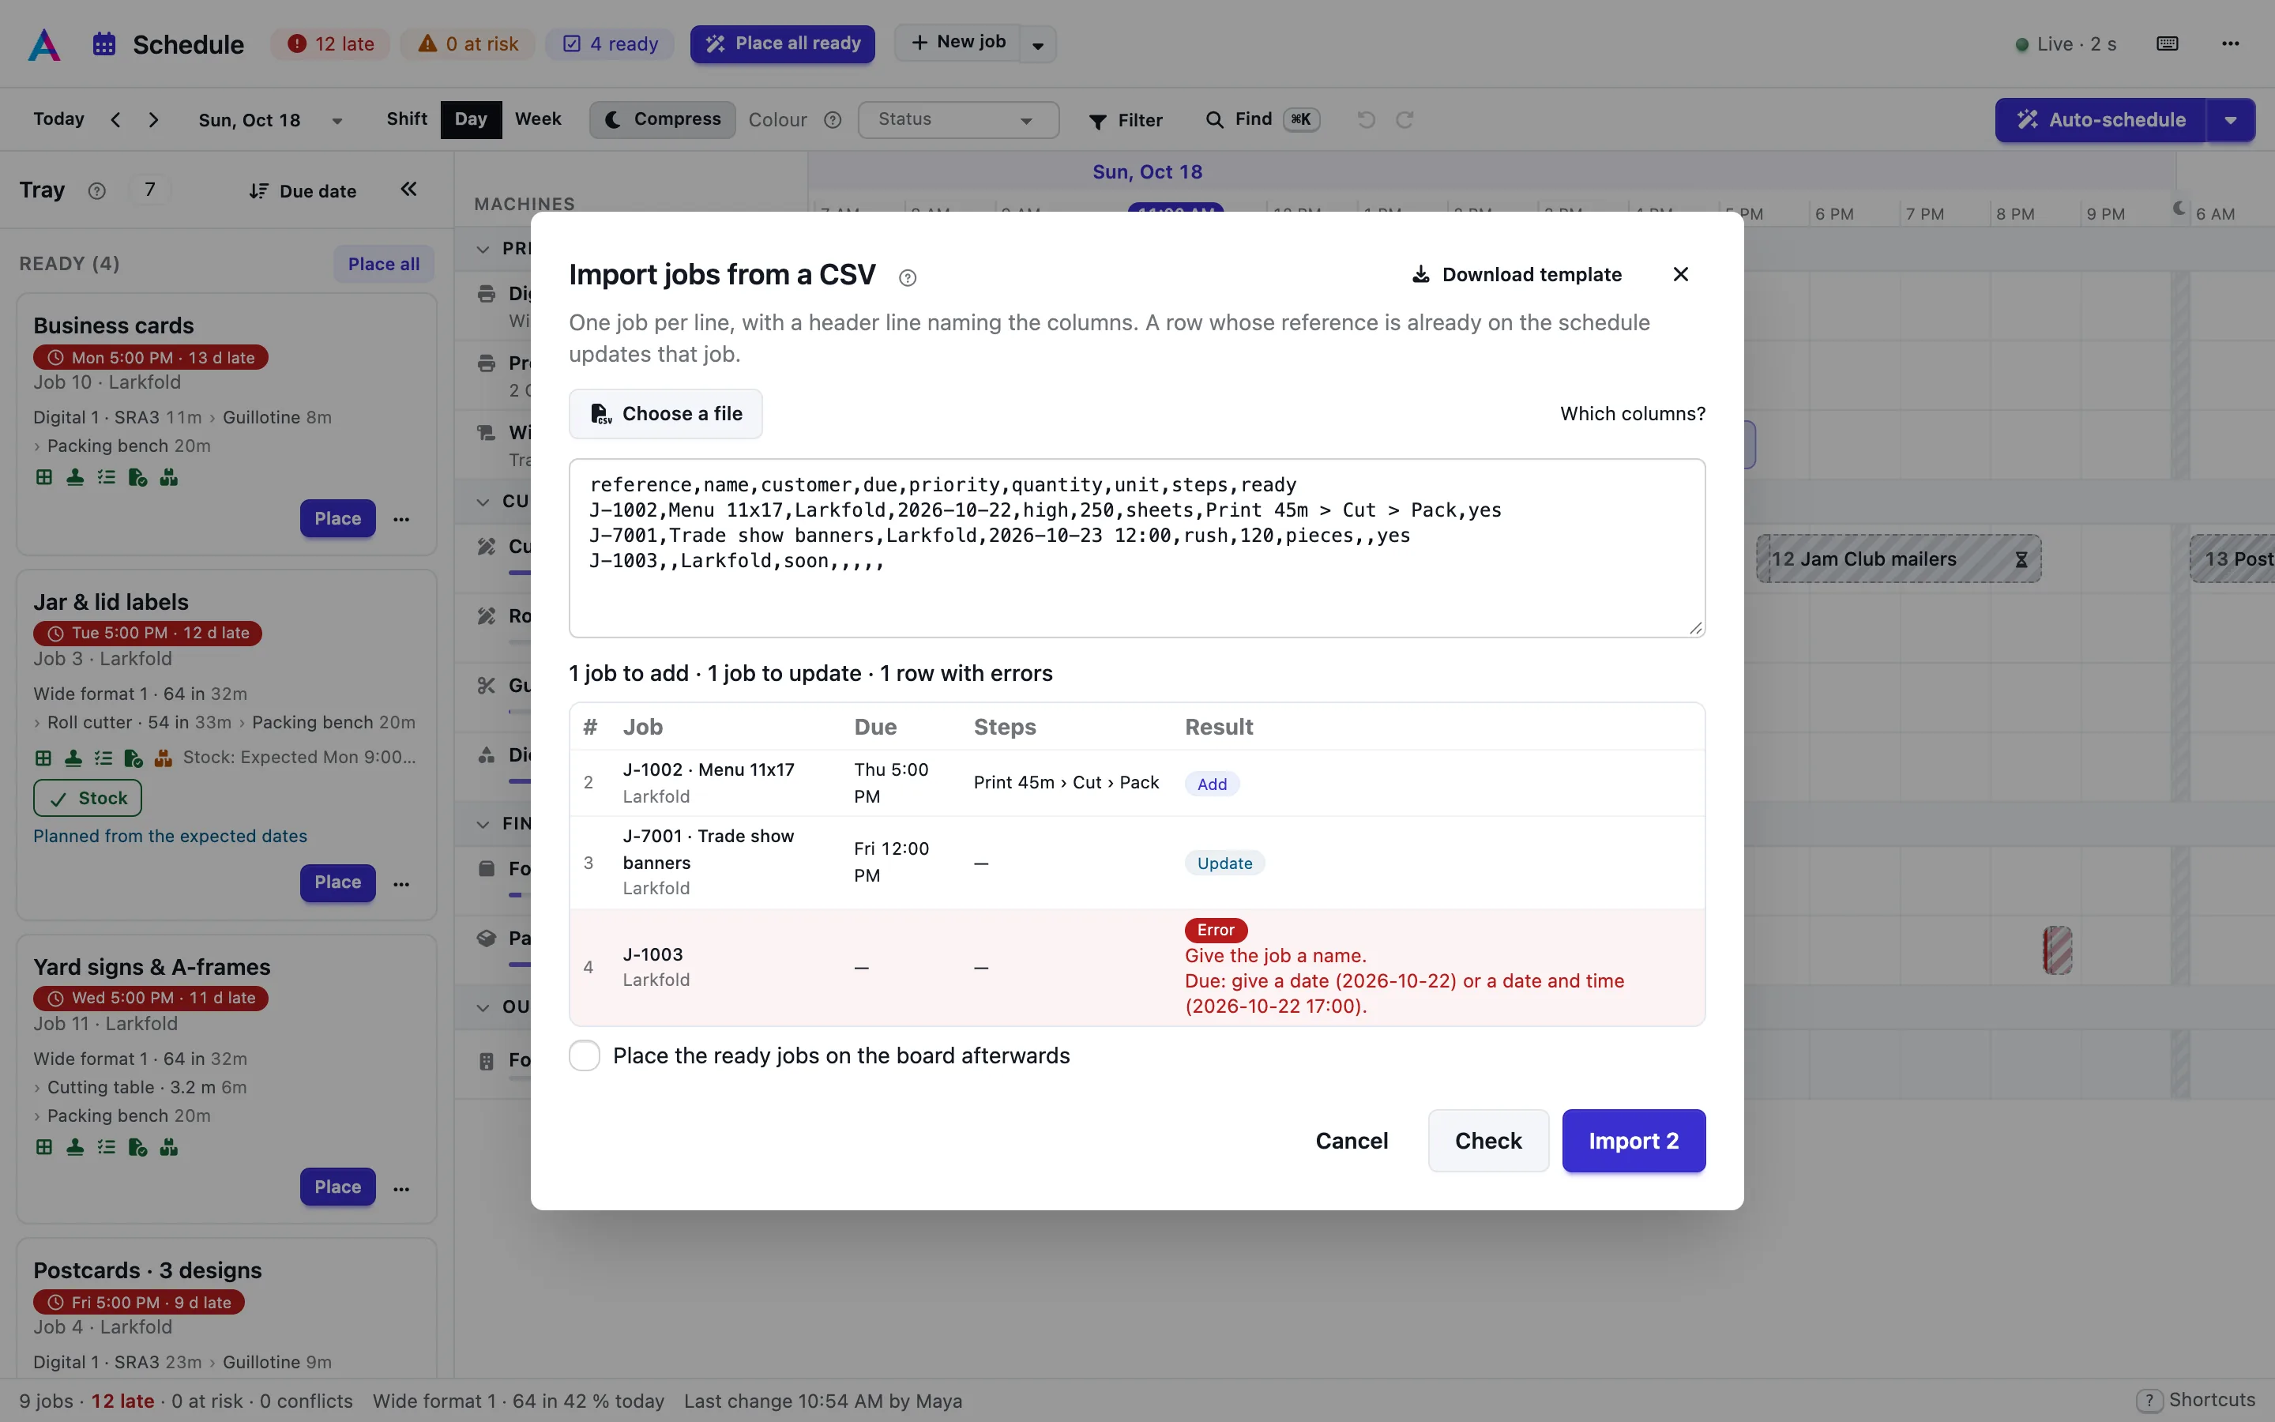
Task: Toggle the 4 ready chip
Action: click(x=610, y=44)
